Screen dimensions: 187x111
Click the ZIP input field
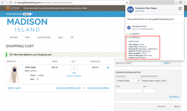[149, 91]
